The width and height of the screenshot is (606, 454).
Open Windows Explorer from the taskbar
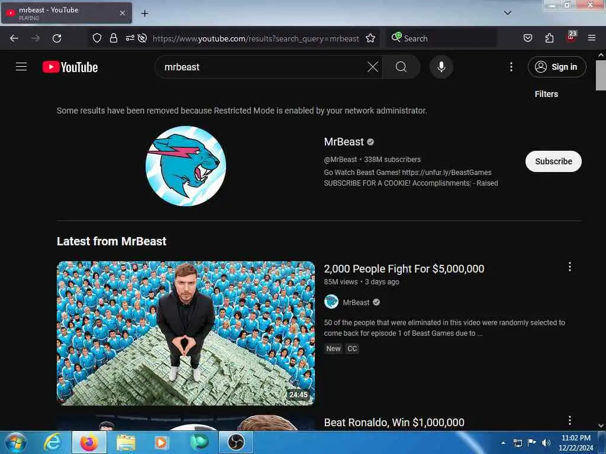click(126, 442)
